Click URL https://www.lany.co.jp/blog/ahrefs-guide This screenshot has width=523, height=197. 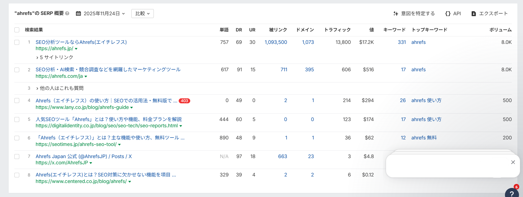click(x=82, y=107)
